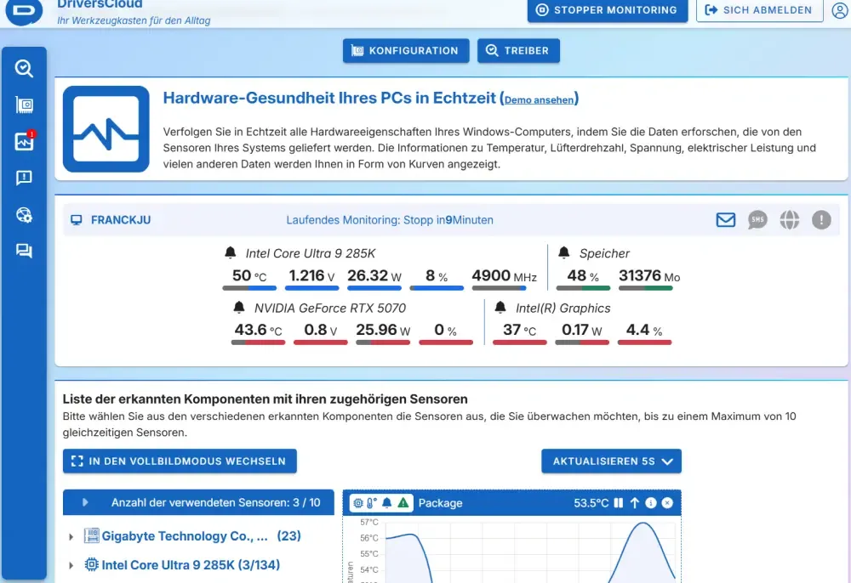The height and width of the screenshot is (583, 851).
Task: Close the Package chart
Action: click(x=667, y=503)
